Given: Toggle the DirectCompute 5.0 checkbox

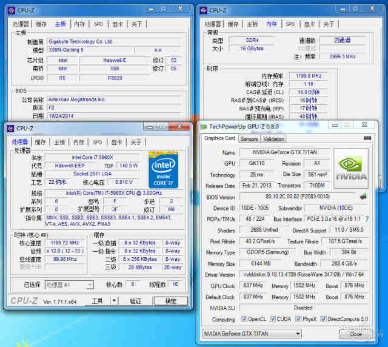Looking at the screenshot, I should coord(323,318).
